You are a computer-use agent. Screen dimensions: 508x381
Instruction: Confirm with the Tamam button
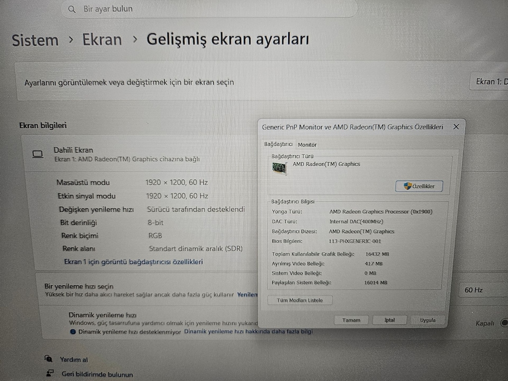click(x=351, y=320)
